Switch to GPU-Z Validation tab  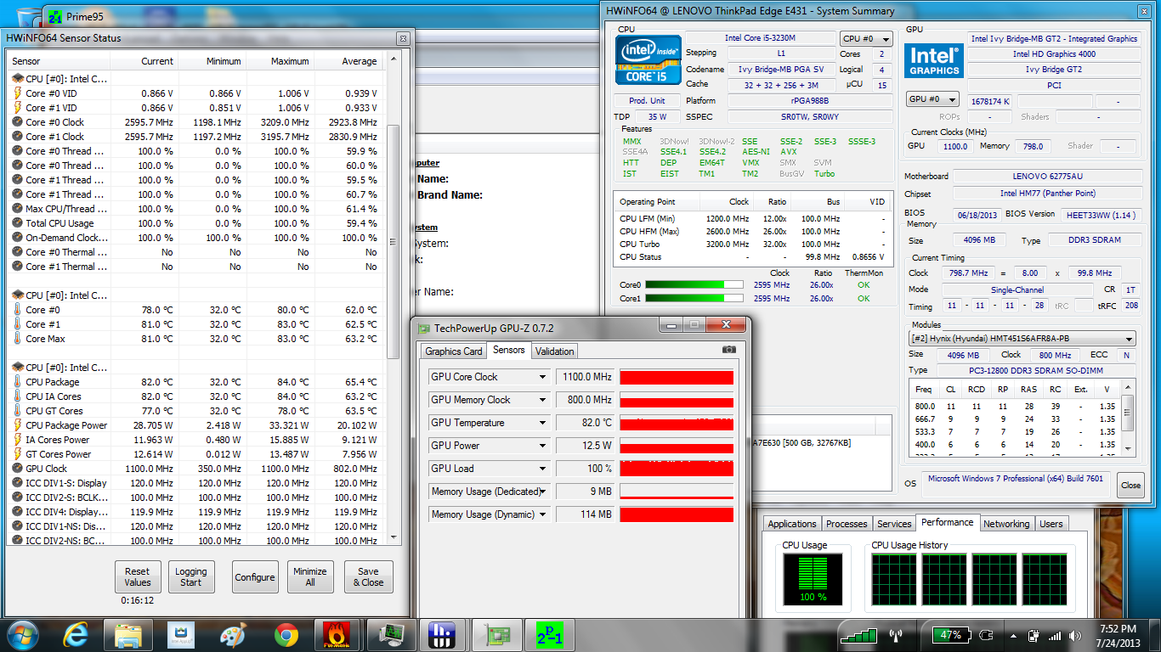(x=555, y=351)
